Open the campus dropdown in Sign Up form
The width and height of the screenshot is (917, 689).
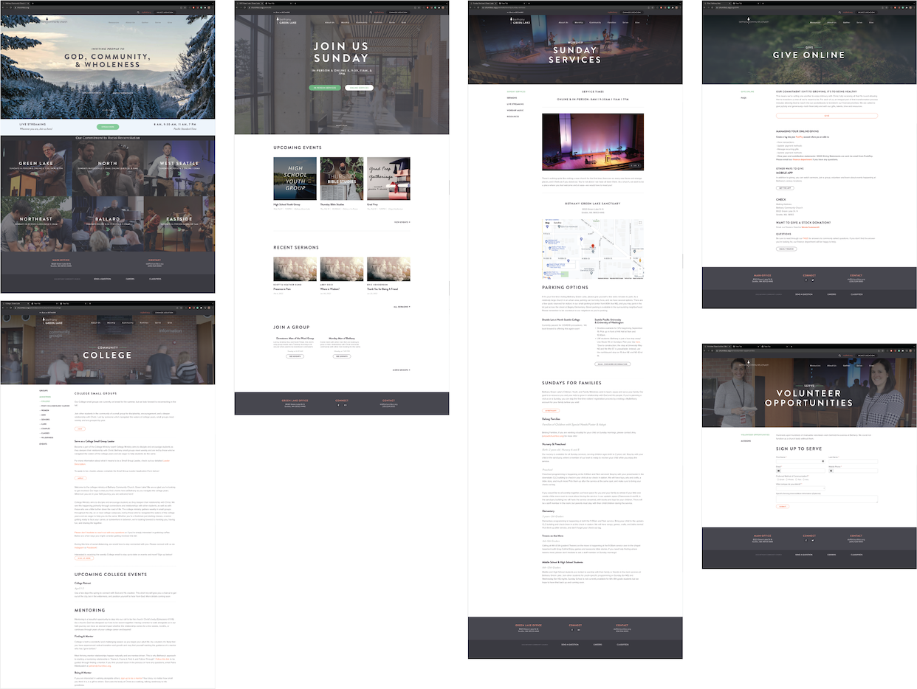(x=800, y=488)
